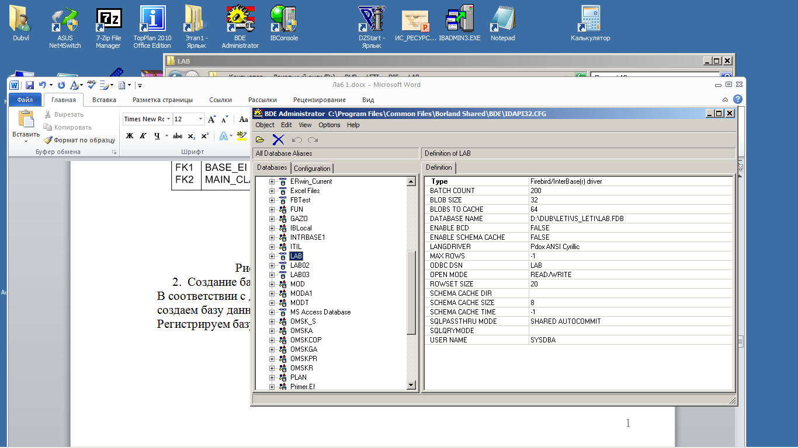
Task: Select the INTRBASE1 database alias
Action: [307, 237]
